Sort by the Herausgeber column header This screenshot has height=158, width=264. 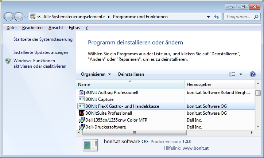click(x=220, y=84)
